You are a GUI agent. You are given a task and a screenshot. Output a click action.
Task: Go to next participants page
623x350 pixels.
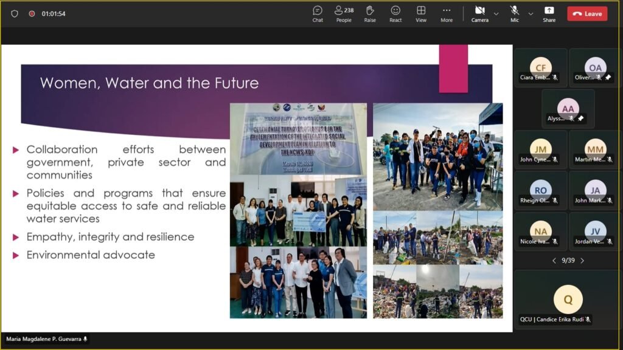[x=582, y=261]
